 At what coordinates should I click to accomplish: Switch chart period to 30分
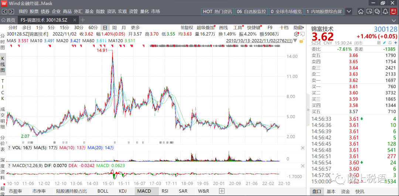(x=79, y=28)
